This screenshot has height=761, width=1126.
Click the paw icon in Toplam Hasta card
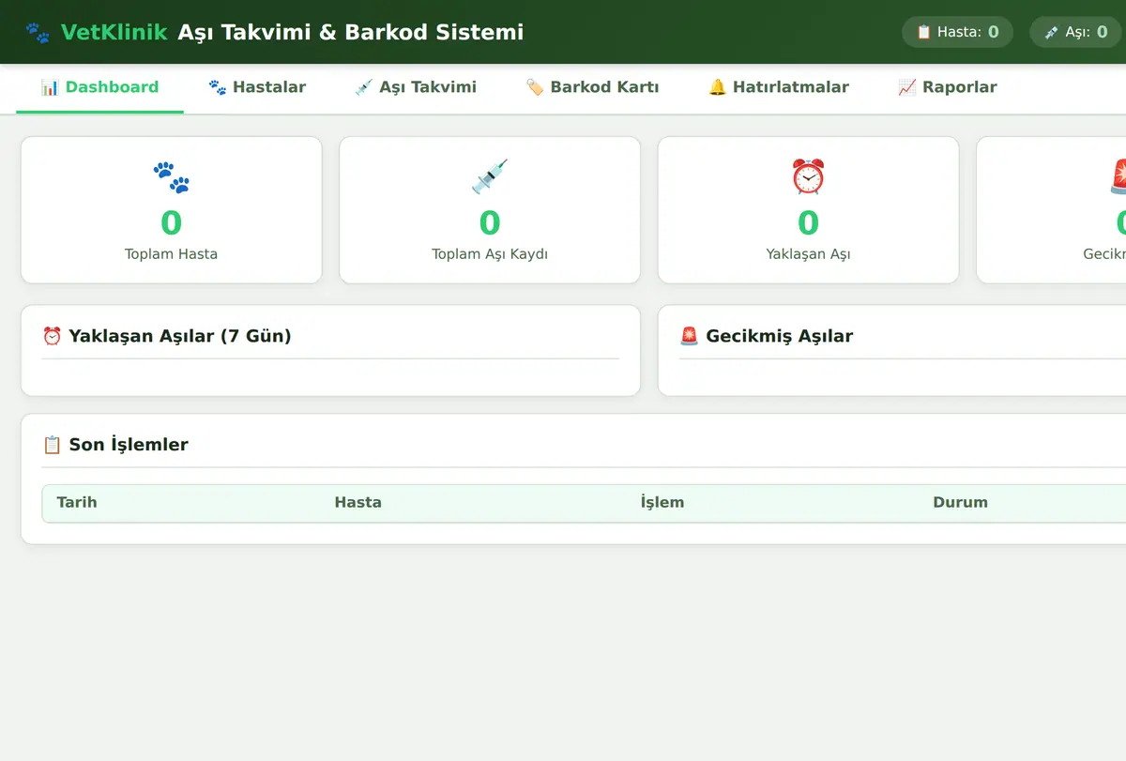point(171,176)
